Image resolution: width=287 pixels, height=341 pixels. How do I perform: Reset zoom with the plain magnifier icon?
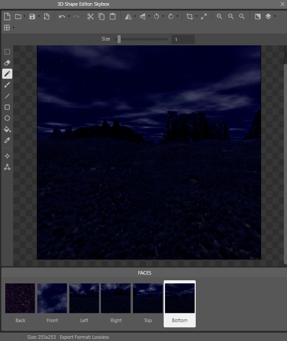coord(242,17)
